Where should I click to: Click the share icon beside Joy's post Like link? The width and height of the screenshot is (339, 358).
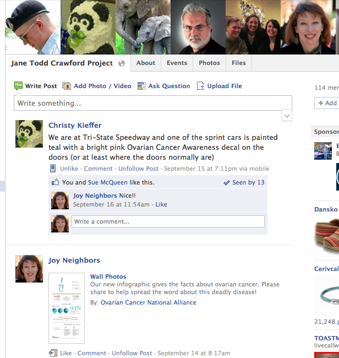(x=53, y=353)
